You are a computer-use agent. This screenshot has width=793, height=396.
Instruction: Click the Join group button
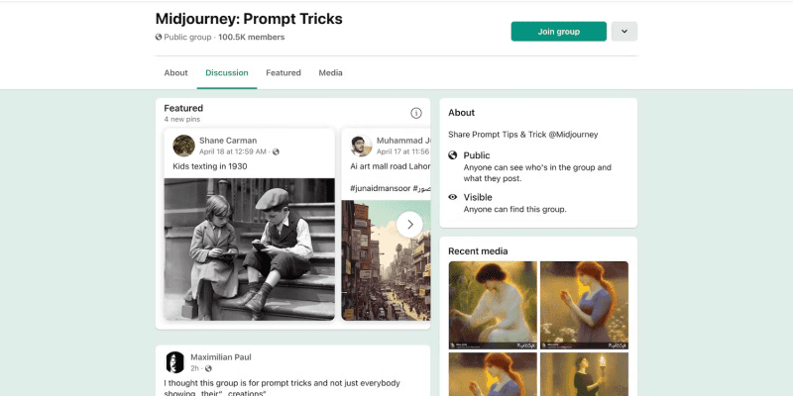point(558,32)
